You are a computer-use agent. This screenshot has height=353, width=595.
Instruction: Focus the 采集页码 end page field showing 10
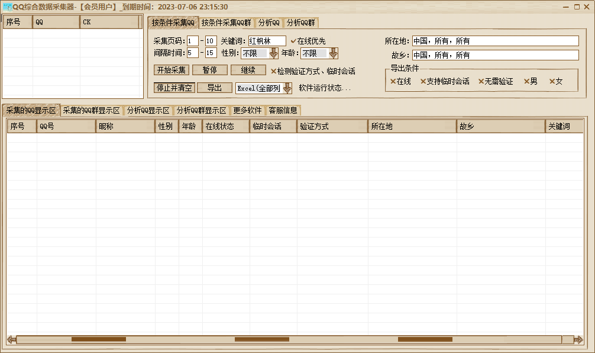pos(211,41)
